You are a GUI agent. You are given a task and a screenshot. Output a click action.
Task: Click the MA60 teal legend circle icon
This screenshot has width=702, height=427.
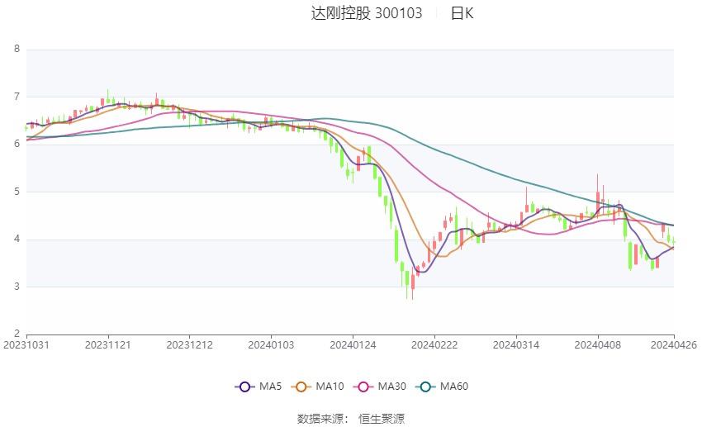(x=425, y=387)
